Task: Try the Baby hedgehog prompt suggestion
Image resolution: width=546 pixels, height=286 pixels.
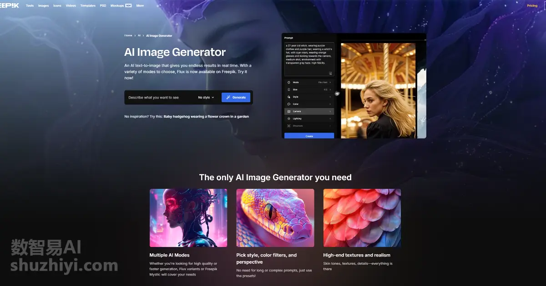Action: click(x=206, y=117)
